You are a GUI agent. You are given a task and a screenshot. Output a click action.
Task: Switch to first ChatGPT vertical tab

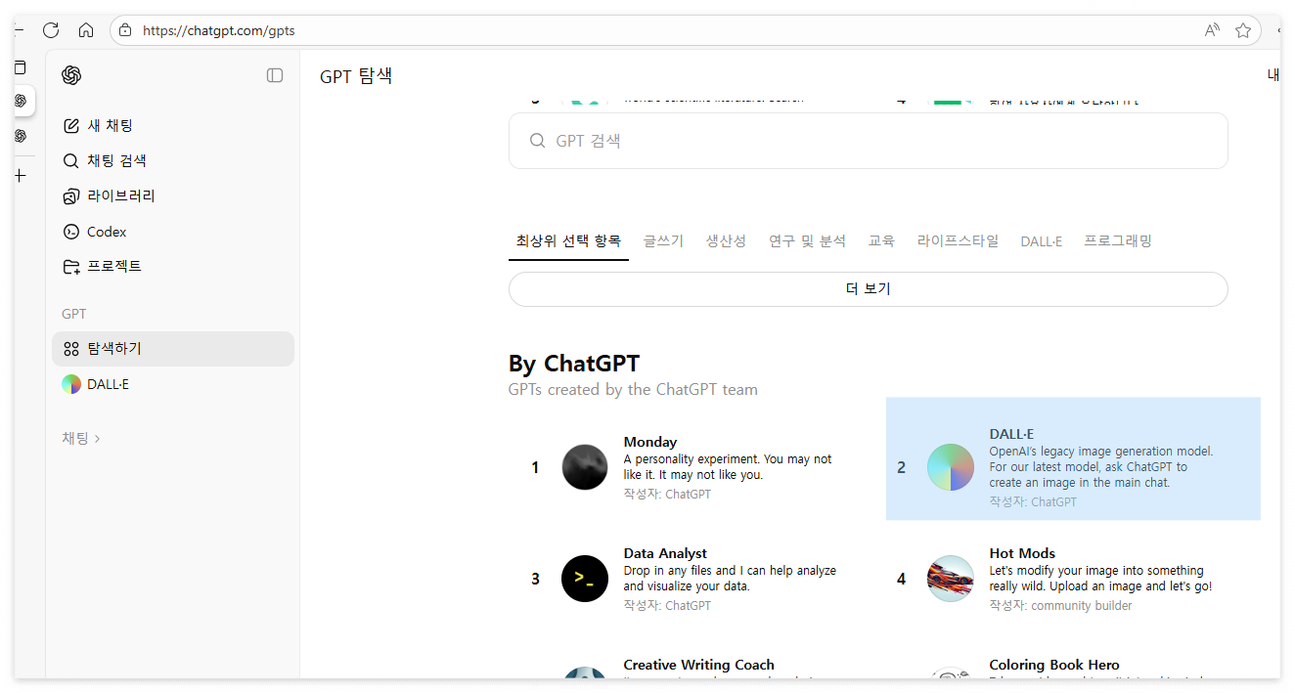pos(20,101)
